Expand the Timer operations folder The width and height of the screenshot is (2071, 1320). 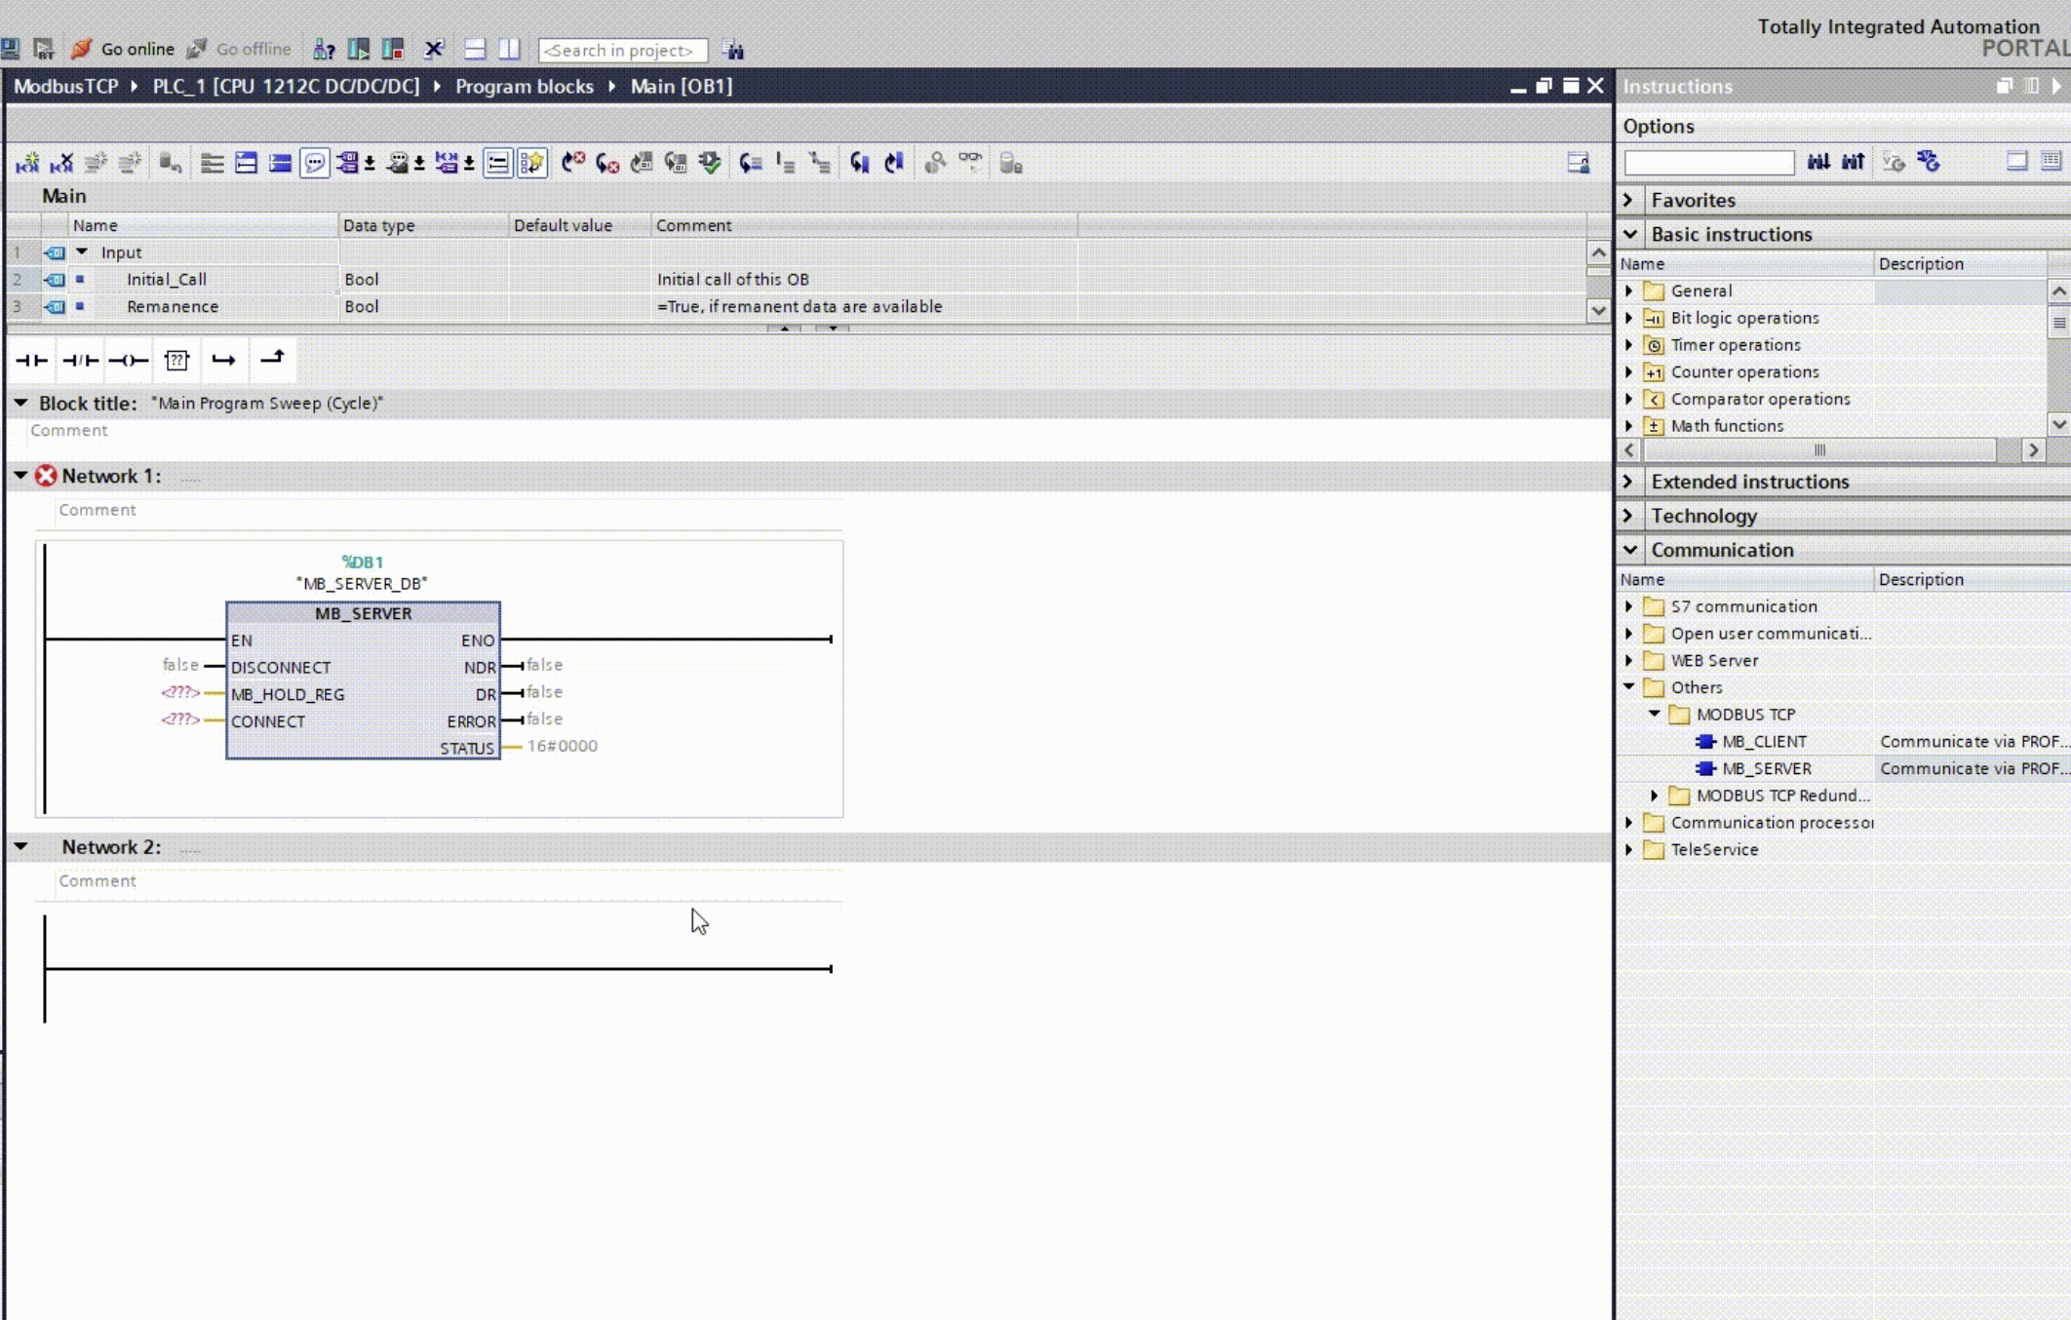click(1629, 344)
